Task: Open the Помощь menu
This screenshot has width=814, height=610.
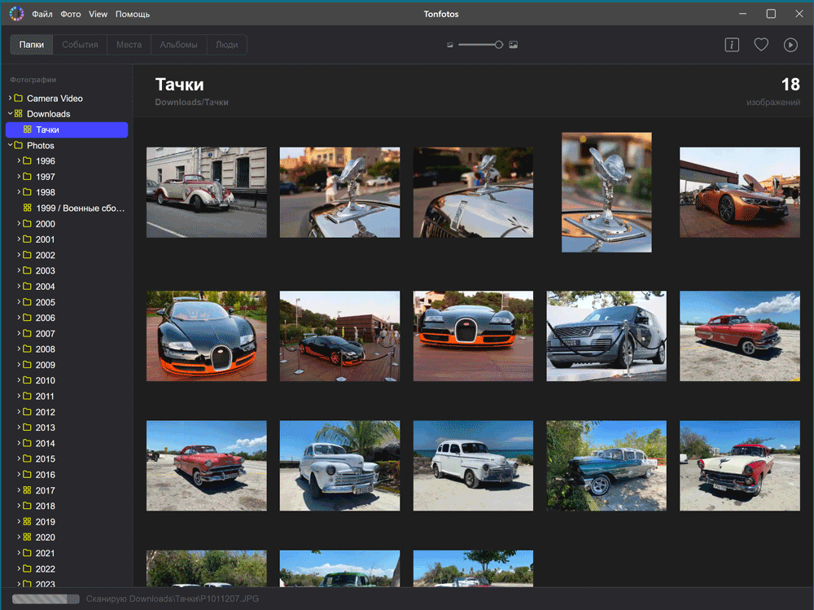Action: point(132,14)
